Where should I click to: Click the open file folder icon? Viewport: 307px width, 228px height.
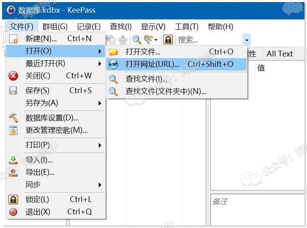coord(113,52)
